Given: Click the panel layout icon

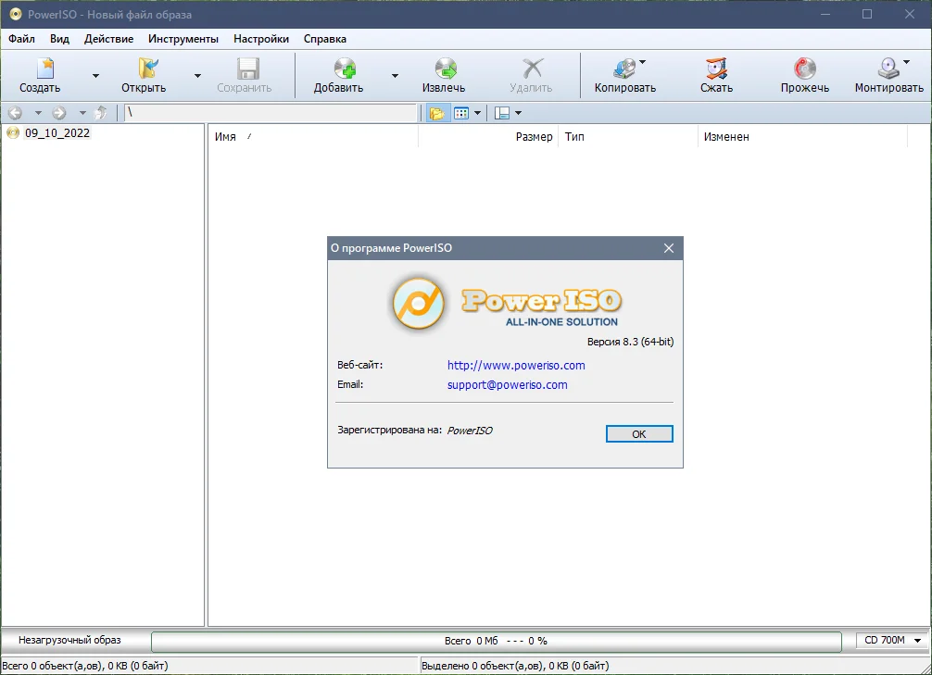Looking at the screenshot, I should click(502, 113).
